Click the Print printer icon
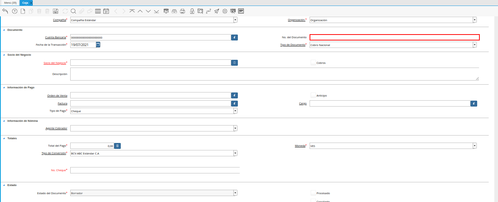 pos(182,11)
